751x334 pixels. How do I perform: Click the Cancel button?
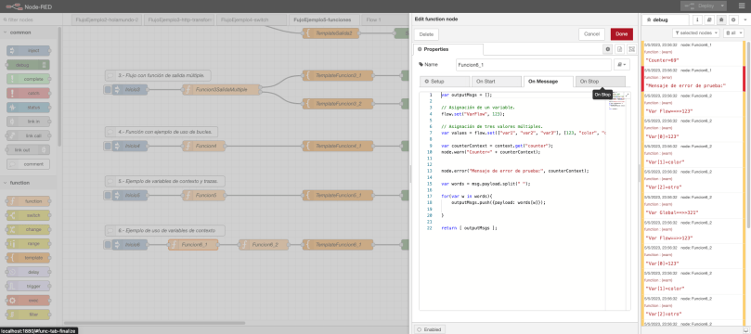pyautogui.click(x=591, y=34)
